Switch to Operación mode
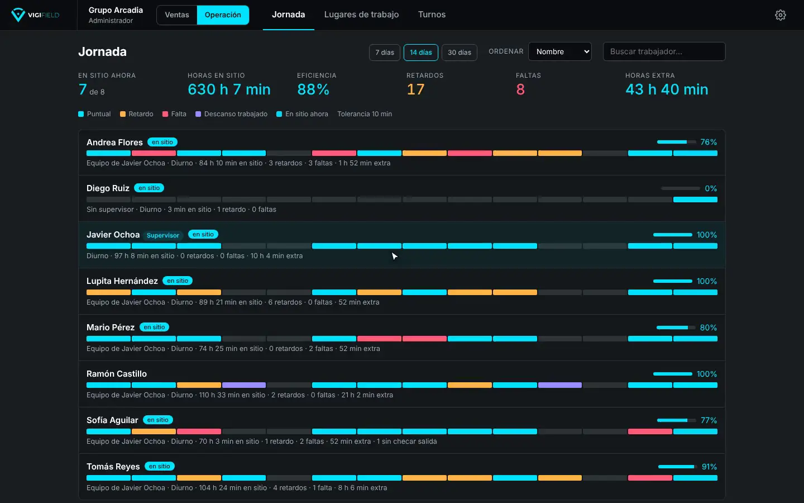This screenshot has width=804, height=503. pos(223,15)
